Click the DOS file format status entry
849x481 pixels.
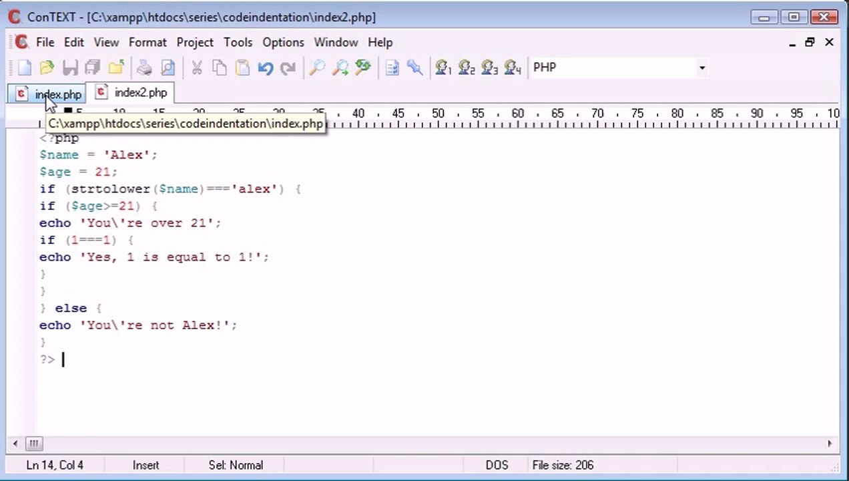coord(497,465)
